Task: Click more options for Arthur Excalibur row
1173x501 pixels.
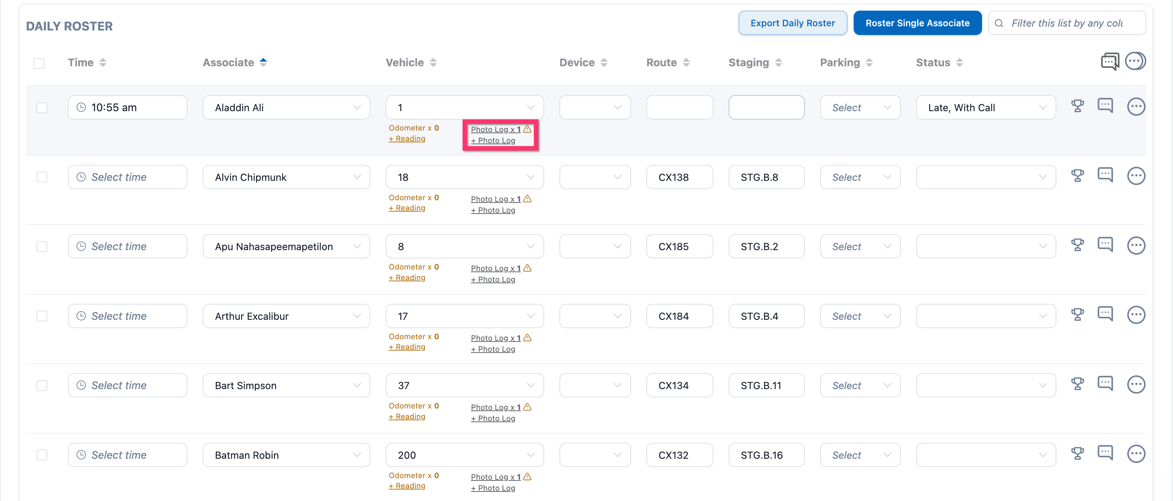Action: coord(1136,315)
